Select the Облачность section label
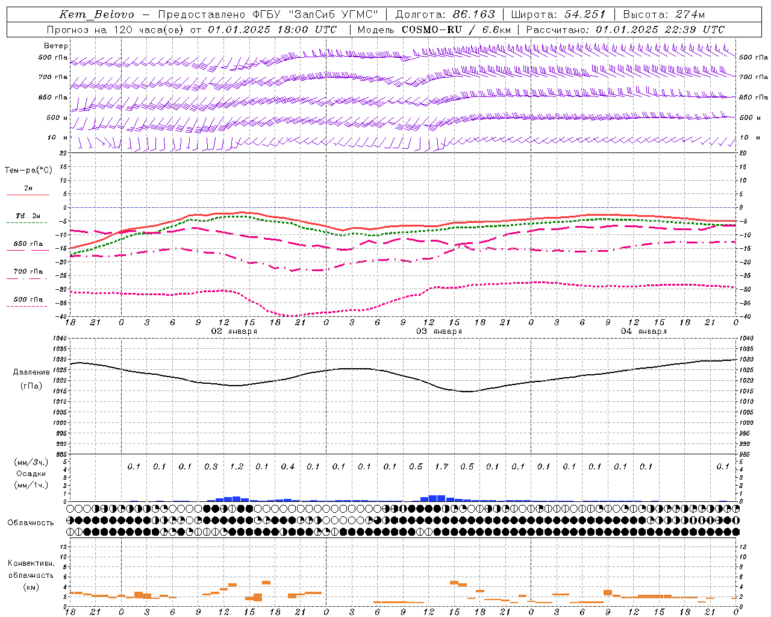The image size is (771, 617). click(31, 523)
